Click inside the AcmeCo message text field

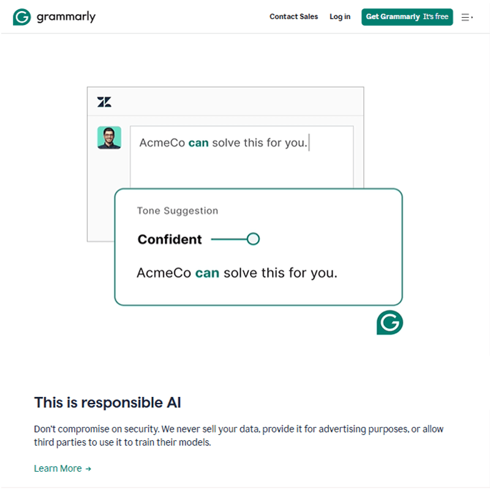[241, 162]
